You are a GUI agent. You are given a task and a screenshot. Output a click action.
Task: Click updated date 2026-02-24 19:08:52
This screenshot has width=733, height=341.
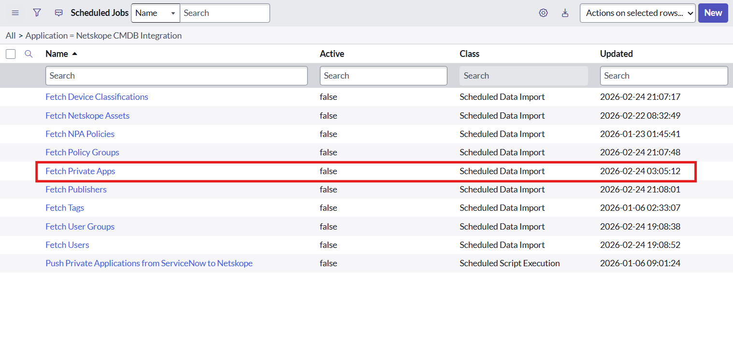640,245
